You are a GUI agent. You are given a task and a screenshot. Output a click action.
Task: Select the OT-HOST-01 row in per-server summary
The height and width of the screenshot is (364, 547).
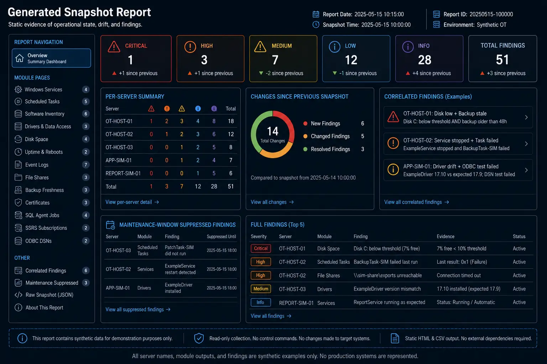coord(171,121)
